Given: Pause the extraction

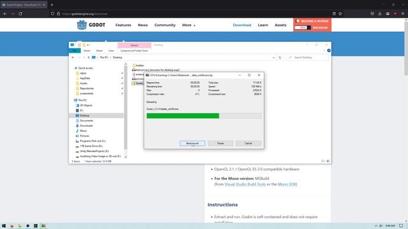Looking at the screenshot, I should pyautogui.click(x=221, y=143).
